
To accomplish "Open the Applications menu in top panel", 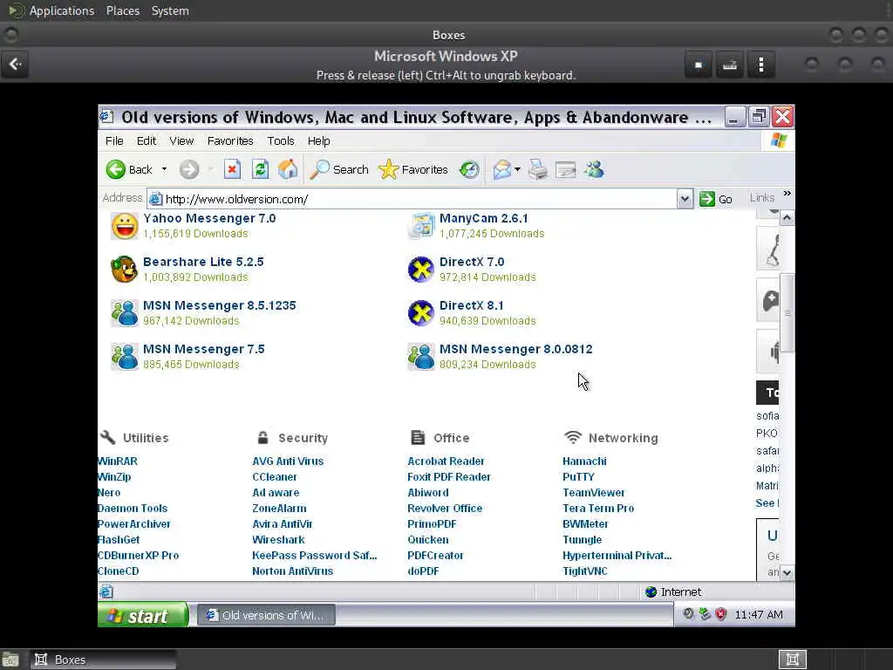I will click(x=62, y=10).
